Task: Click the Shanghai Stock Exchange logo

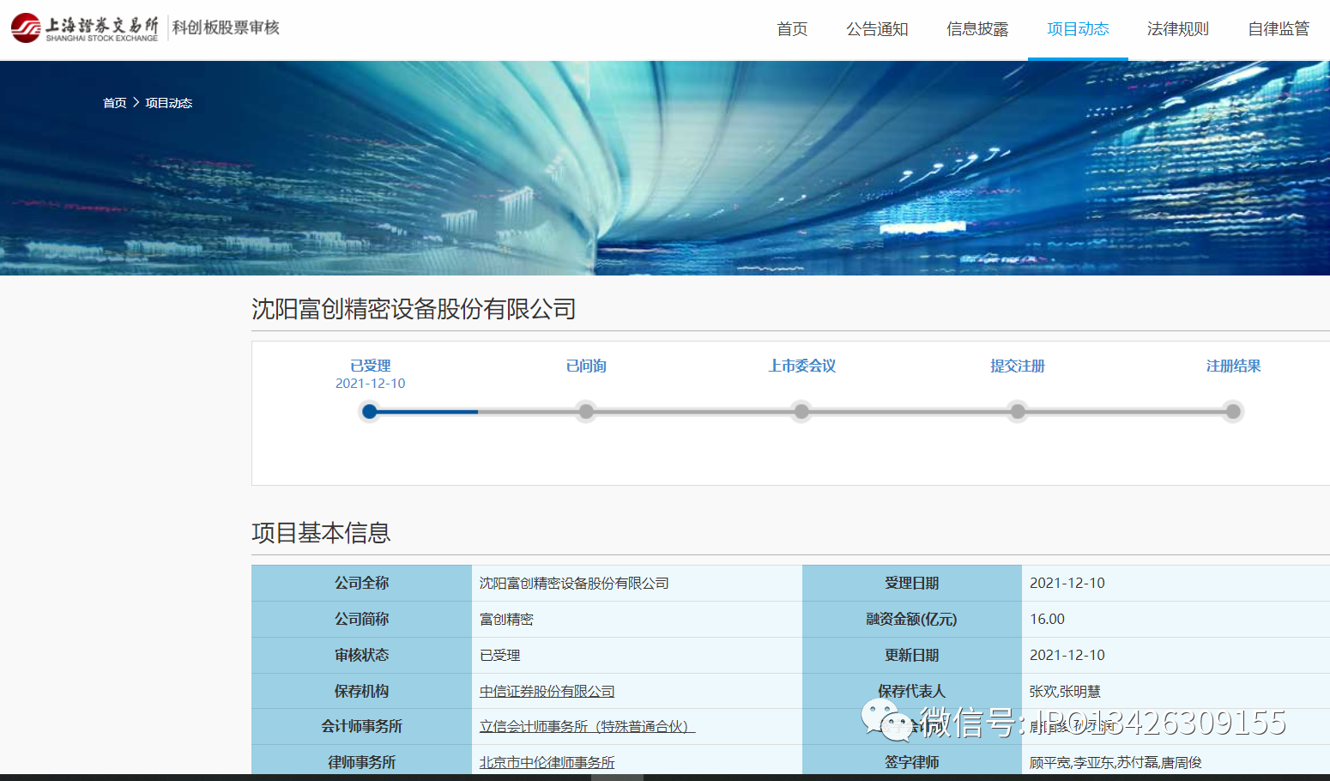Action: 84,28
